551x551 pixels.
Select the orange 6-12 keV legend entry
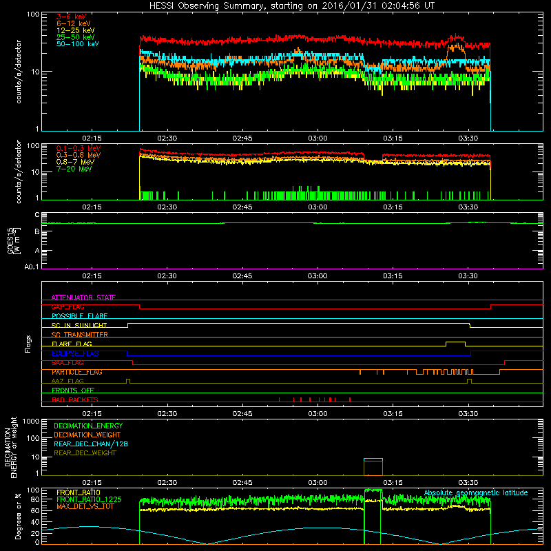click(74, 23)
